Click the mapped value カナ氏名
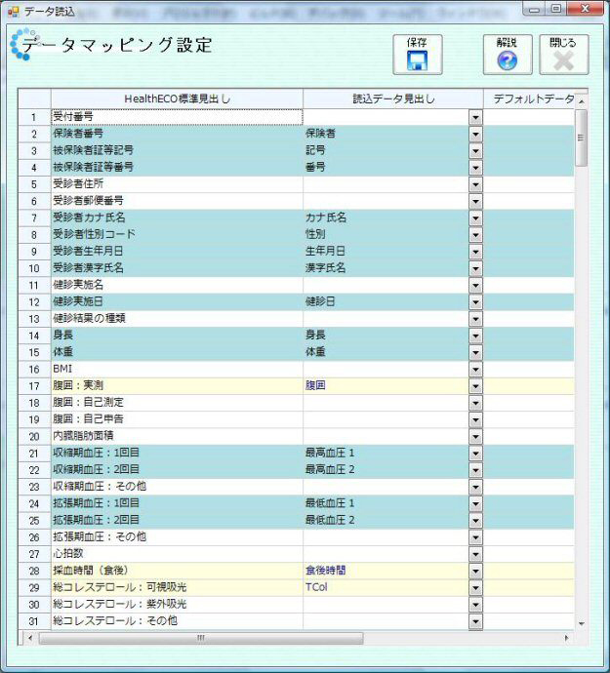 [326, 218]
